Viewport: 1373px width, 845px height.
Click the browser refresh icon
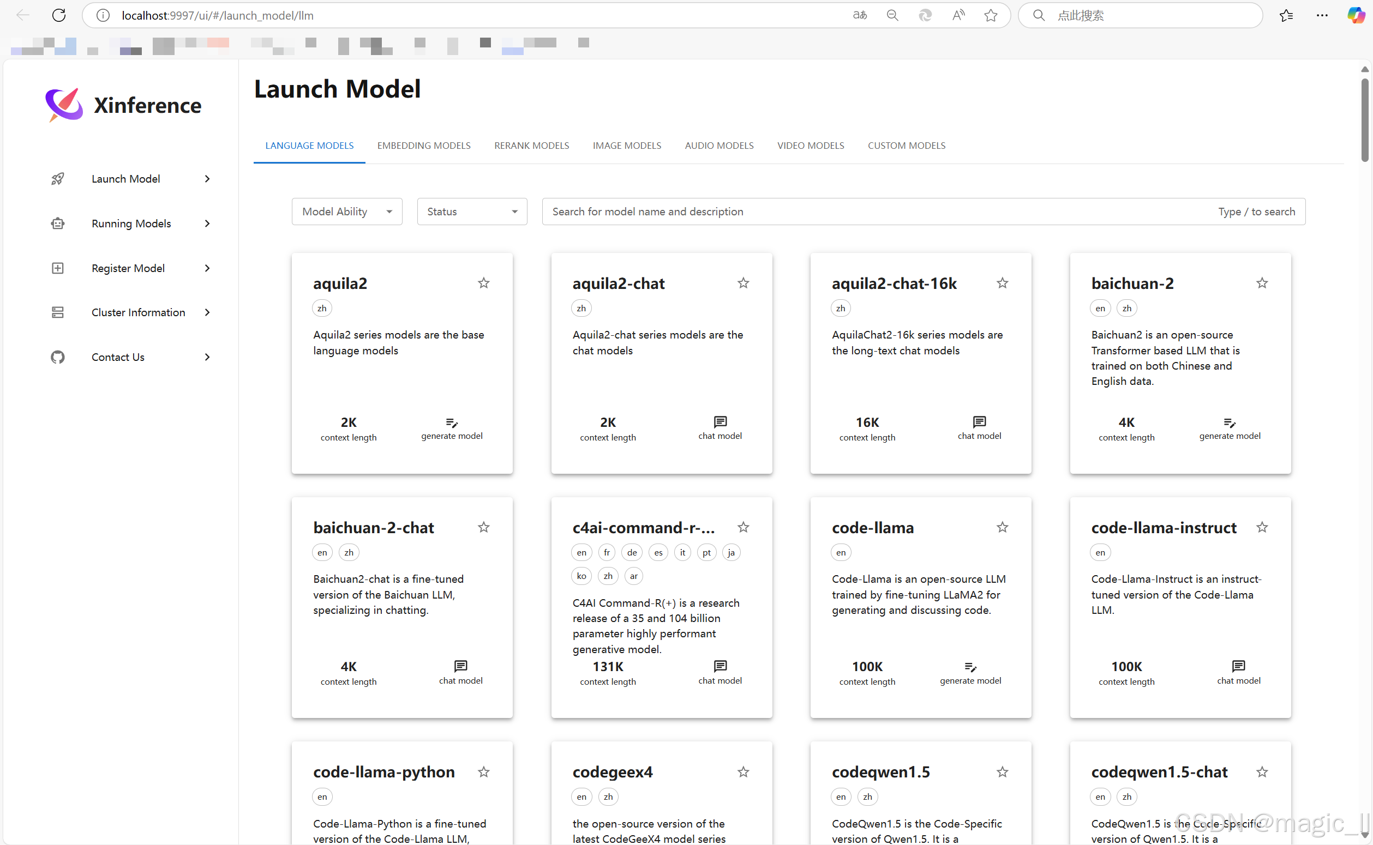click(59, 15)
